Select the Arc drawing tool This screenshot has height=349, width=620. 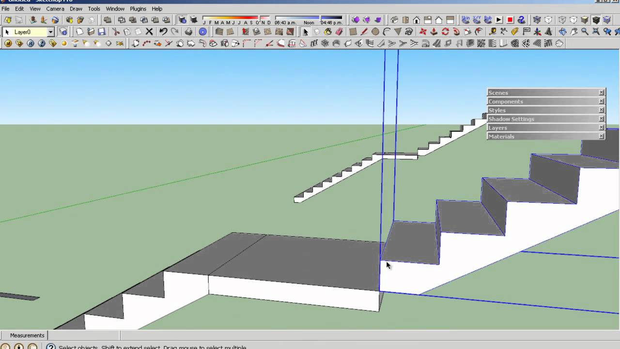pos(387,32)
